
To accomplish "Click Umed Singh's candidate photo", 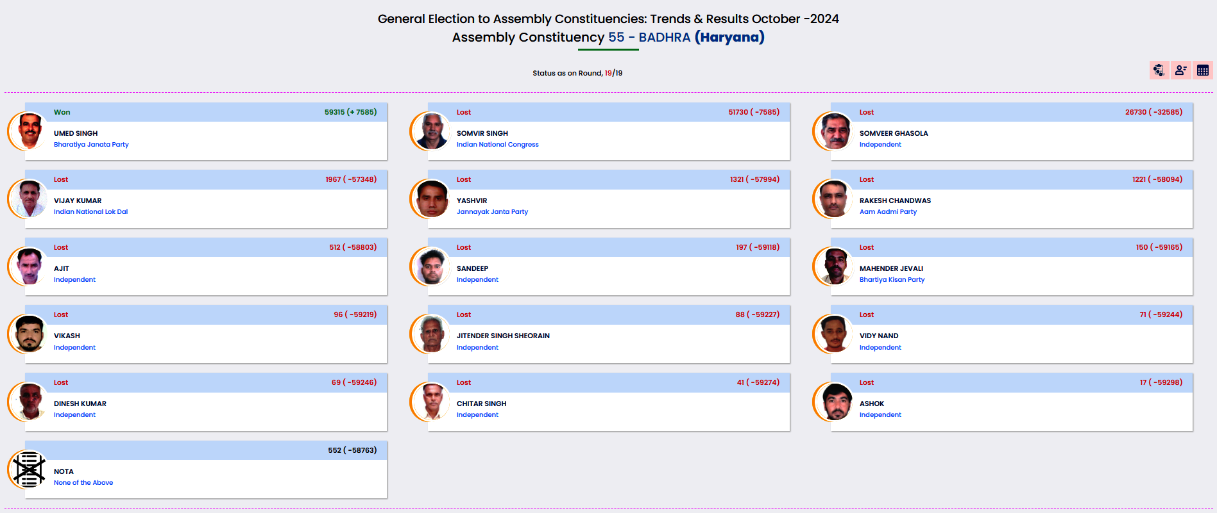I will [29, 131].
